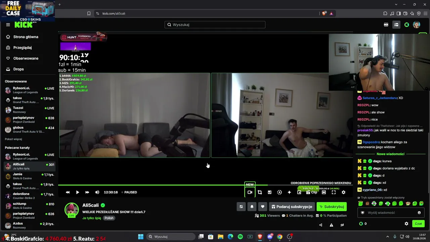Open the Ja tylko śpię category link
This screenshot has height=242, width=430.
tap(92, 218)
